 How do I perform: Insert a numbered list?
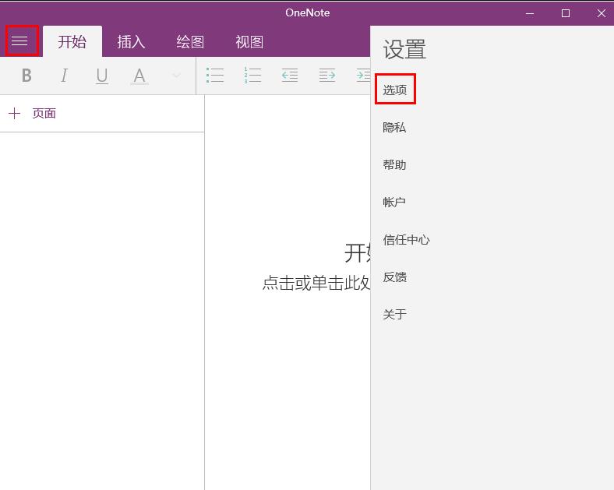[252, 75]
